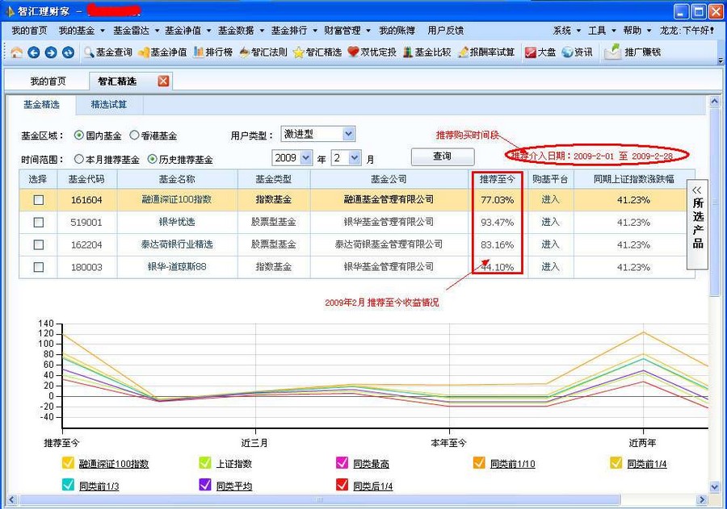Viewport: 727px width, 509px height.
Task: Go forward with the right arrow icon
Action: [51, 52]
